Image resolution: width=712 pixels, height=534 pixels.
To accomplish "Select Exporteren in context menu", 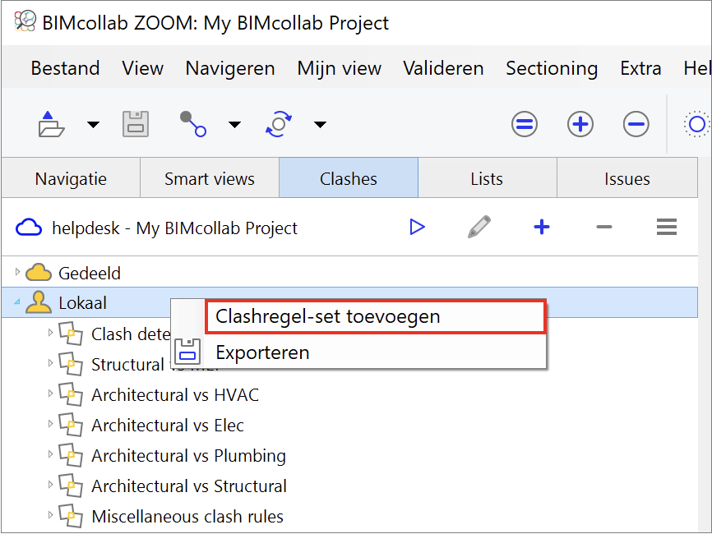I will tap(262, 352).
